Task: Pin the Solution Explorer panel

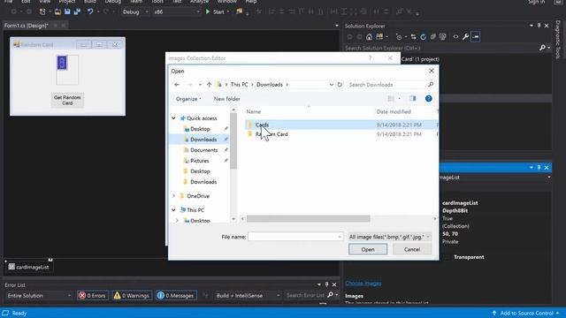Action: [x=539, y=26]
